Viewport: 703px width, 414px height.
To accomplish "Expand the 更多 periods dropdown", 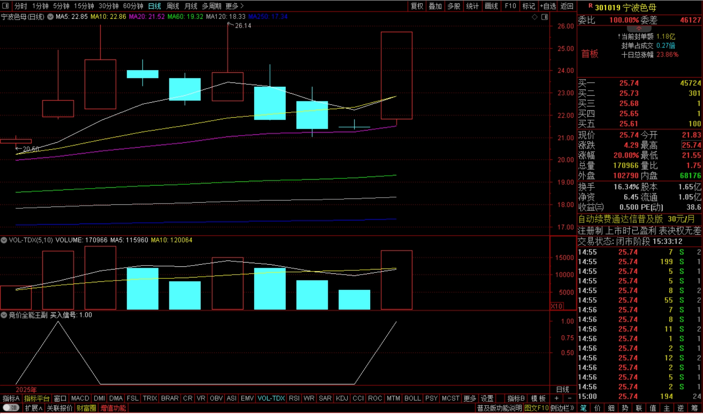I will (x=234, y=6).
